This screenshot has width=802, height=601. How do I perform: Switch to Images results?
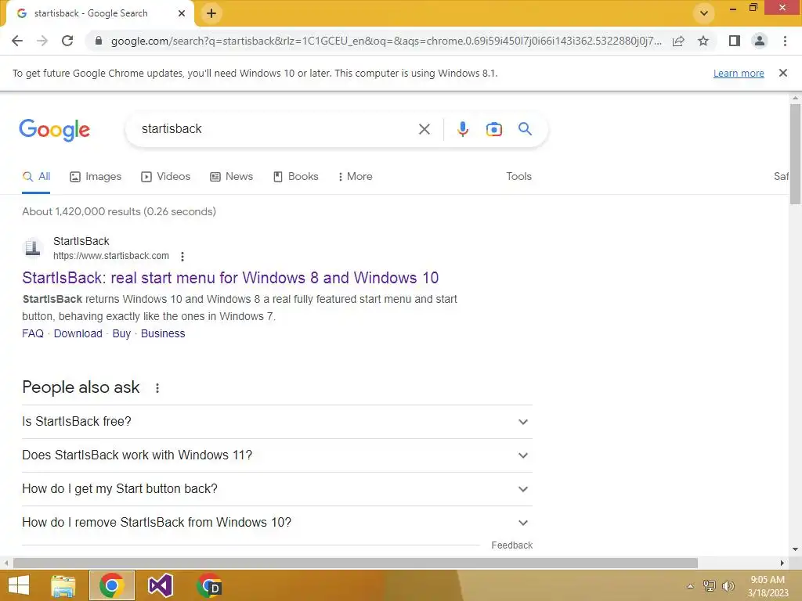click(96, 176)
